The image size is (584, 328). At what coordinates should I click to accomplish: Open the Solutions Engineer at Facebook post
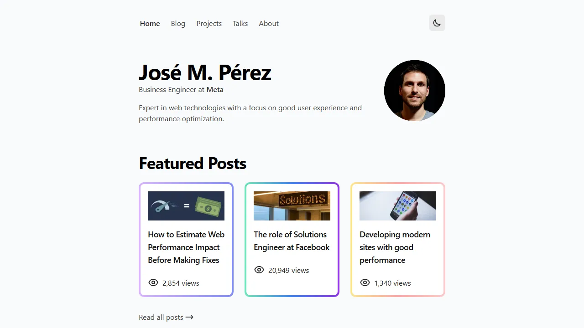[292, 241]
